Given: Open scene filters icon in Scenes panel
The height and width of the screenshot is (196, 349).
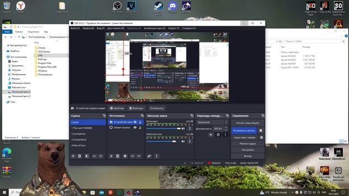Looking at the screenshot, I should pos(87,156).
